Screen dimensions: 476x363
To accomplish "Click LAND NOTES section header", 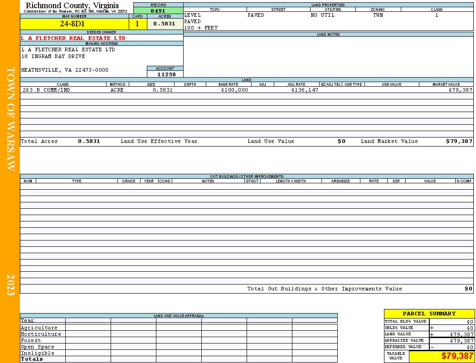I will pos(328,34).
